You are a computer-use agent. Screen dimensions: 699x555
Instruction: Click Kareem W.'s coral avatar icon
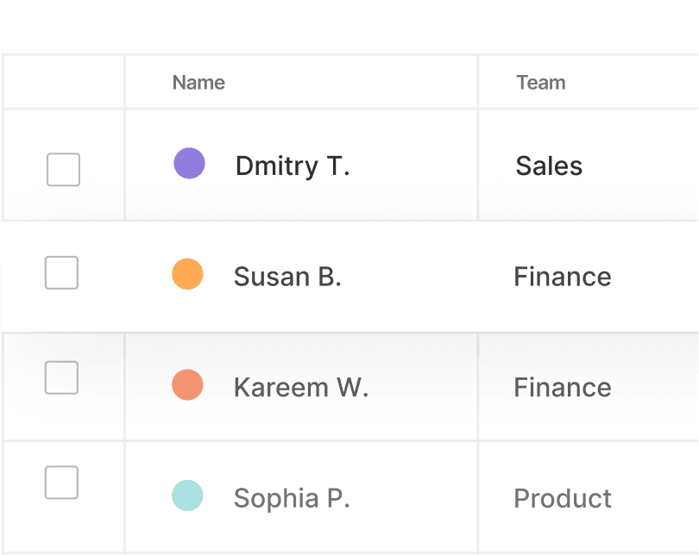[x=187, y=385]
